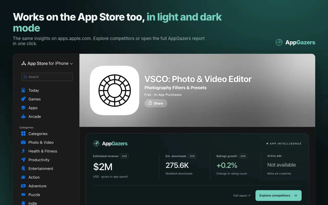This screenshot has width=328, height=205.
Task: Select Productivity category label
Action: pos(39,160)
